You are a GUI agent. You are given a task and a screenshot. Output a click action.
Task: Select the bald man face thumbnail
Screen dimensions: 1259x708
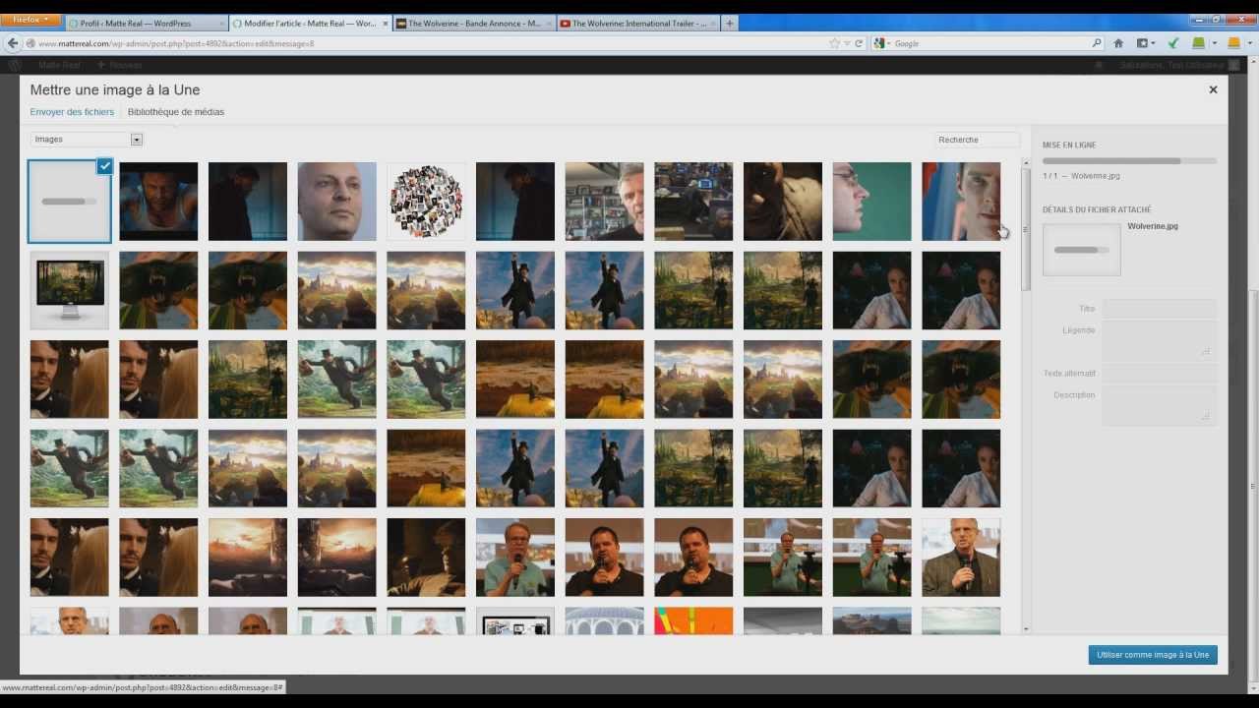[x=336, y=202]
